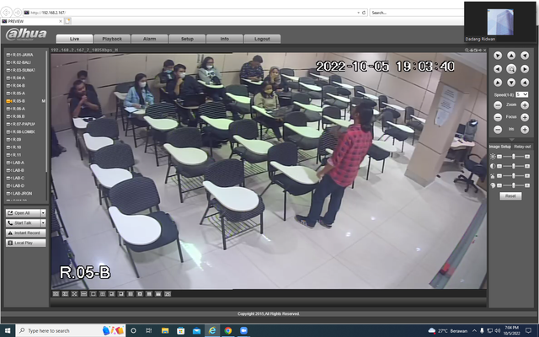This screenshot has width=539, height=337.
Task: Go to the Setup tab
Action: (x=187, y=39)
